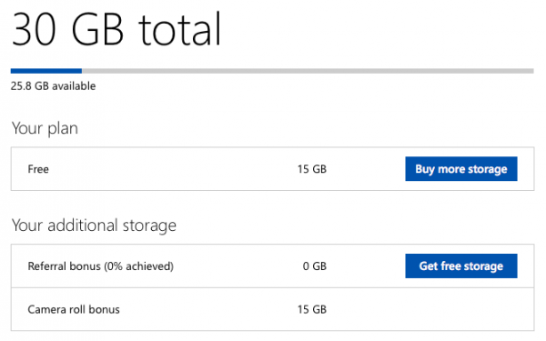This screenshot has width=546, height=341.
Task: Select the Camera roll bonus label
Action: pos(74,309)
